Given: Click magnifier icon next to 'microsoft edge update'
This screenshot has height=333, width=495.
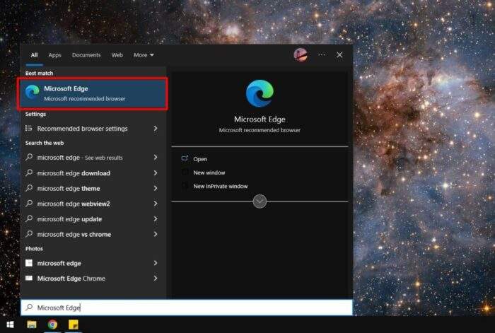Looking at the screenshot, I should (x=29, y=218).
